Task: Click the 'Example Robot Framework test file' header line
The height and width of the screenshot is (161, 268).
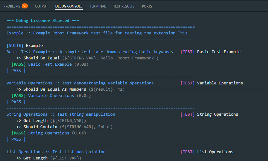Action: pos(101,33)
